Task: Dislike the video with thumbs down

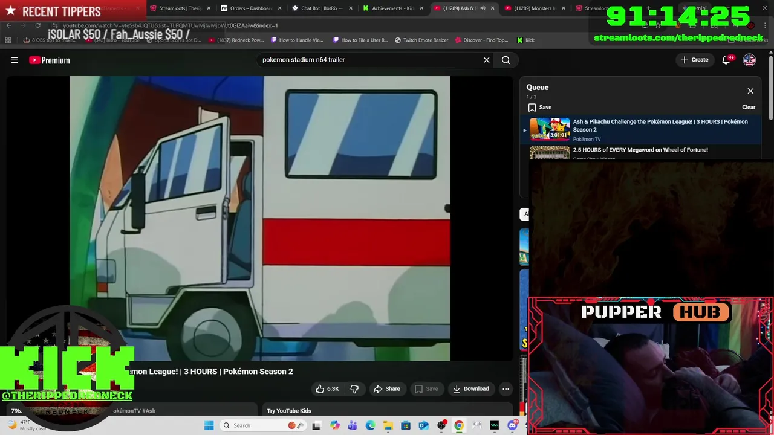Action: coord(354,389)
